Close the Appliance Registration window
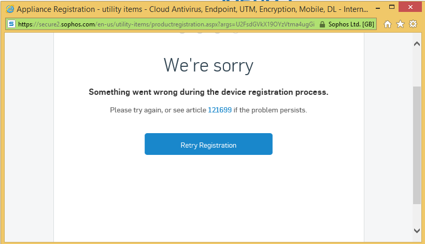 (x=410, y=7)
